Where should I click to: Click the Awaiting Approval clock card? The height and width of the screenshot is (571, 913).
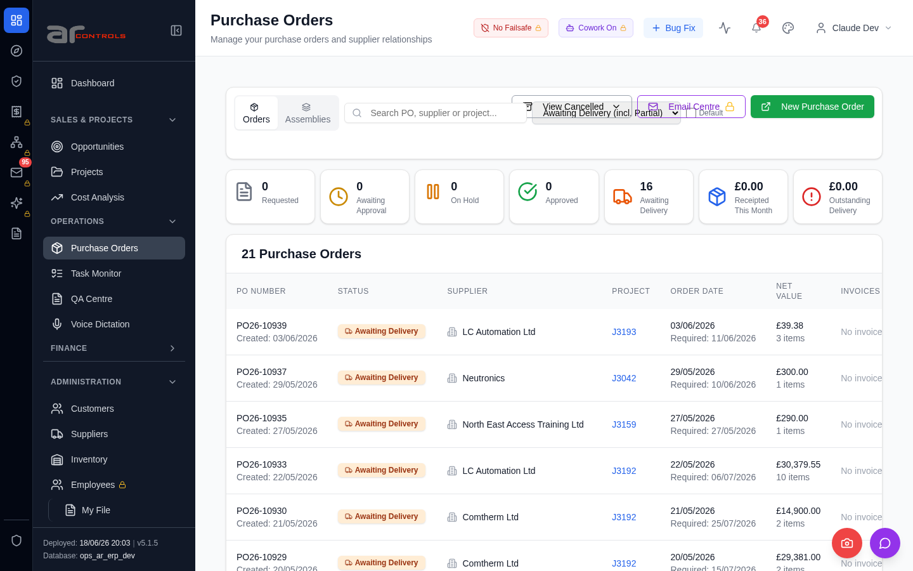point(365,197)
